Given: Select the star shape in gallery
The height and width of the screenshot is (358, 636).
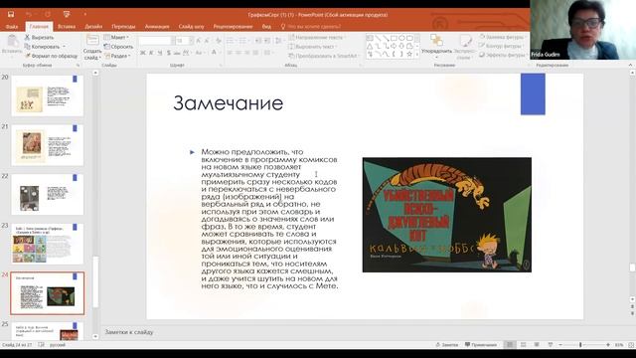Looking at the screenshot, I should (409, 54).
